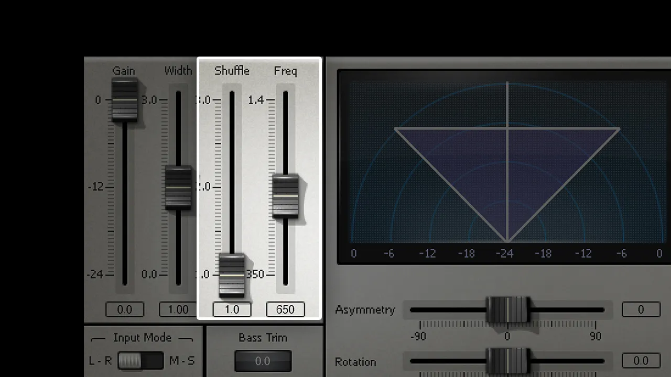The image size is (671, 377).
Task: Click the Asymmetry slider handle
Action: [x=507, y=310]
